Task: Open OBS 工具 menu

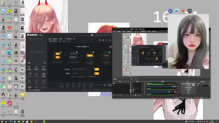Action: [x=149, y=31]
